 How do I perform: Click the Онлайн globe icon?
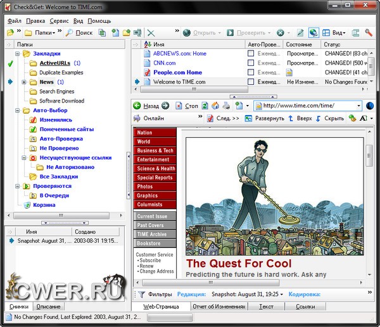point(137,118)
